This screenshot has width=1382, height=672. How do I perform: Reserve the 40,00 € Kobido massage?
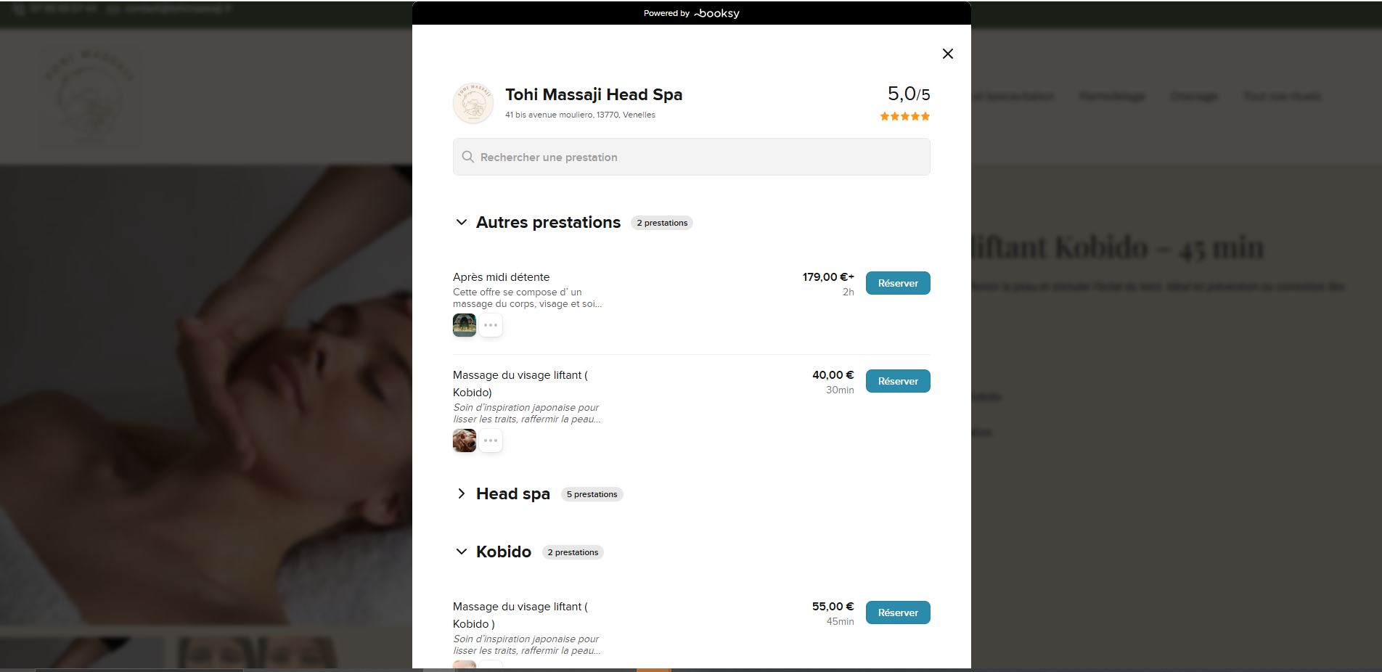pos(897,381)
